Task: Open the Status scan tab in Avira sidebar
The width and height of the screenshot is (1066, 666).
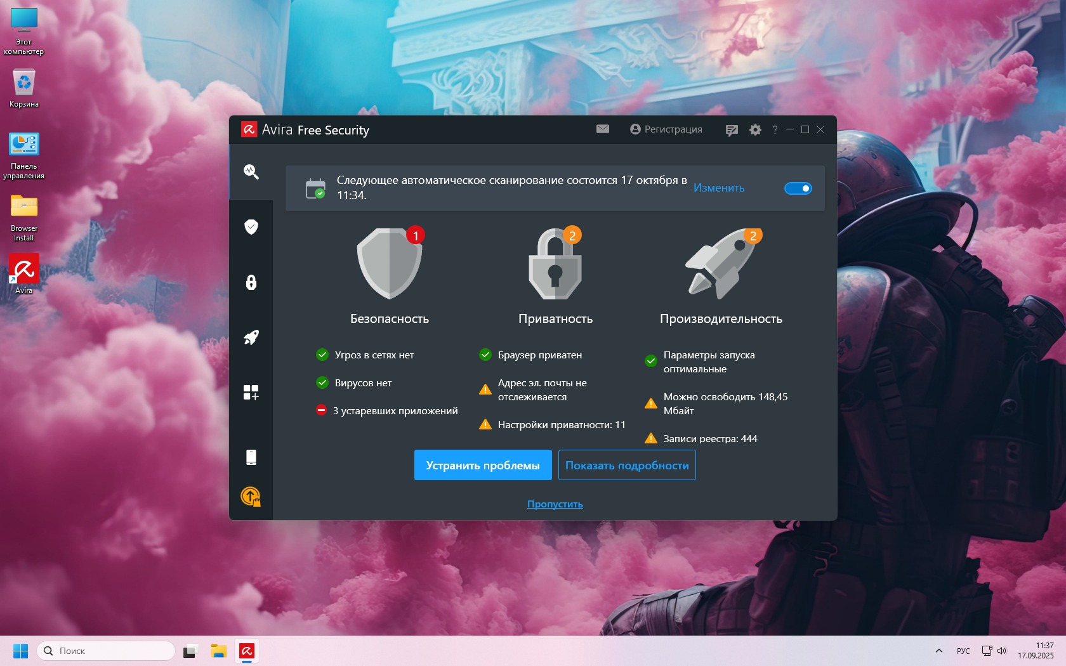Action: (x=251, y=171)
